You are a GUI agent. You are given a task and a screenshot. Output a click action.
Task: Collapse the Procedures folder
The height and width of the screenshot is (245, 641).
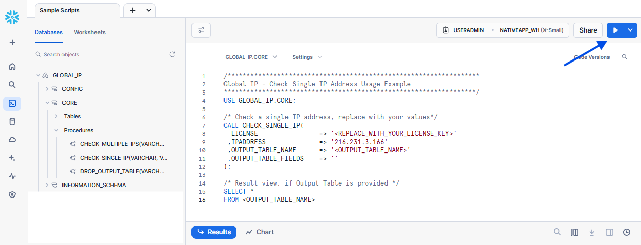pyautogui.click(x=56, y=130)
